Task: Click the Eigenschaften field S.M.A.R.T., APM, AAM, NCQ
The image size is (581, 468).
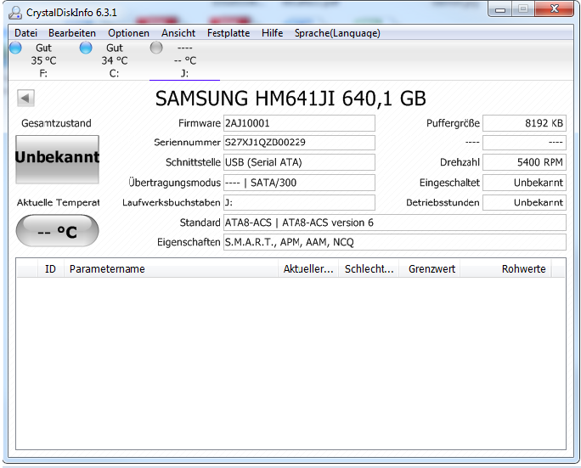Action: pos(395,242)
